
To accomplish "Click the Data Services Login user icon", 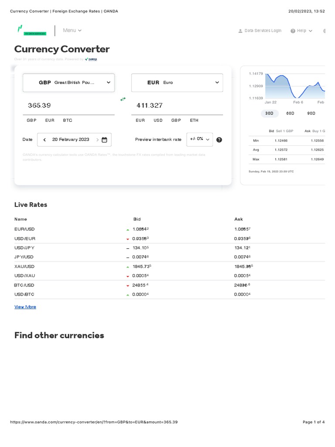I will click(240, 31).
